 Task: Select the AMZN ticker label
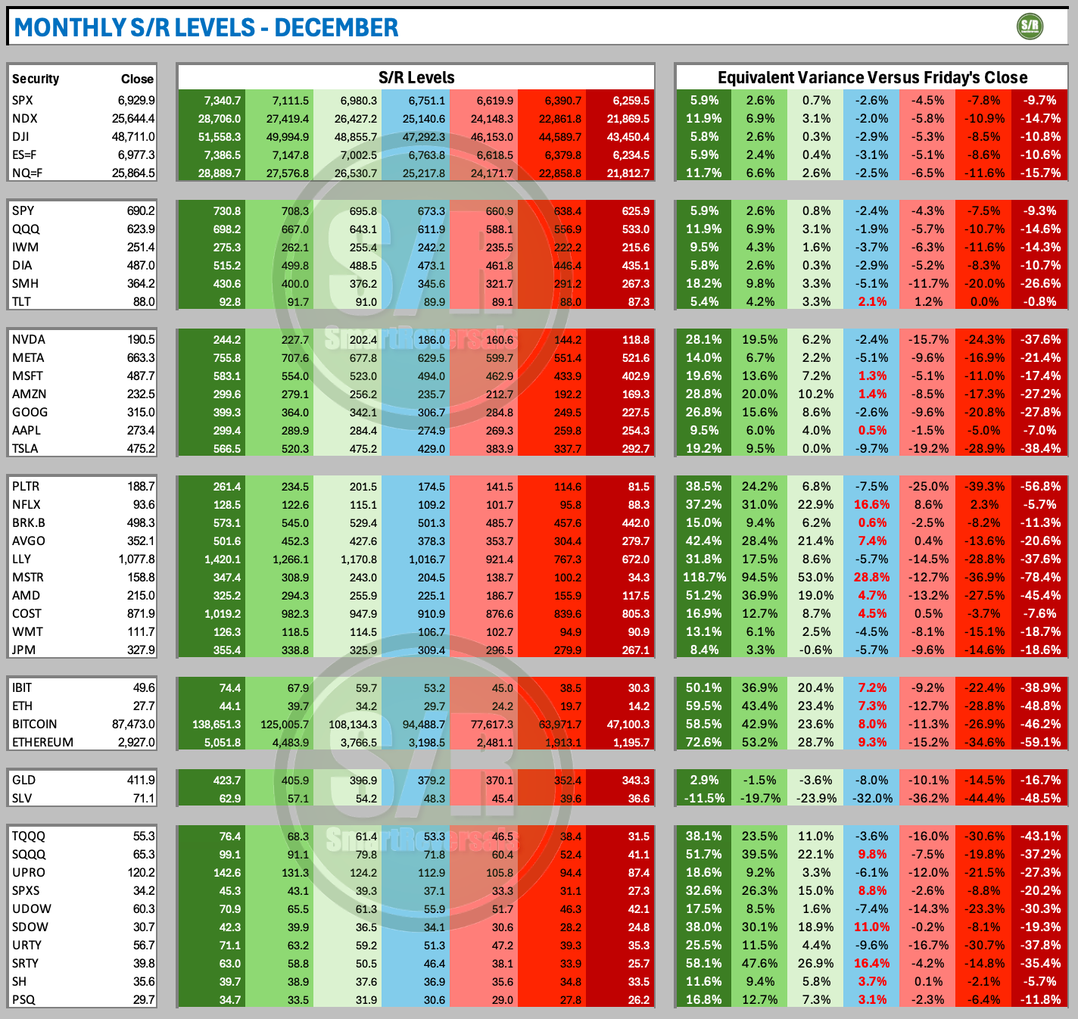coord(29,394)
